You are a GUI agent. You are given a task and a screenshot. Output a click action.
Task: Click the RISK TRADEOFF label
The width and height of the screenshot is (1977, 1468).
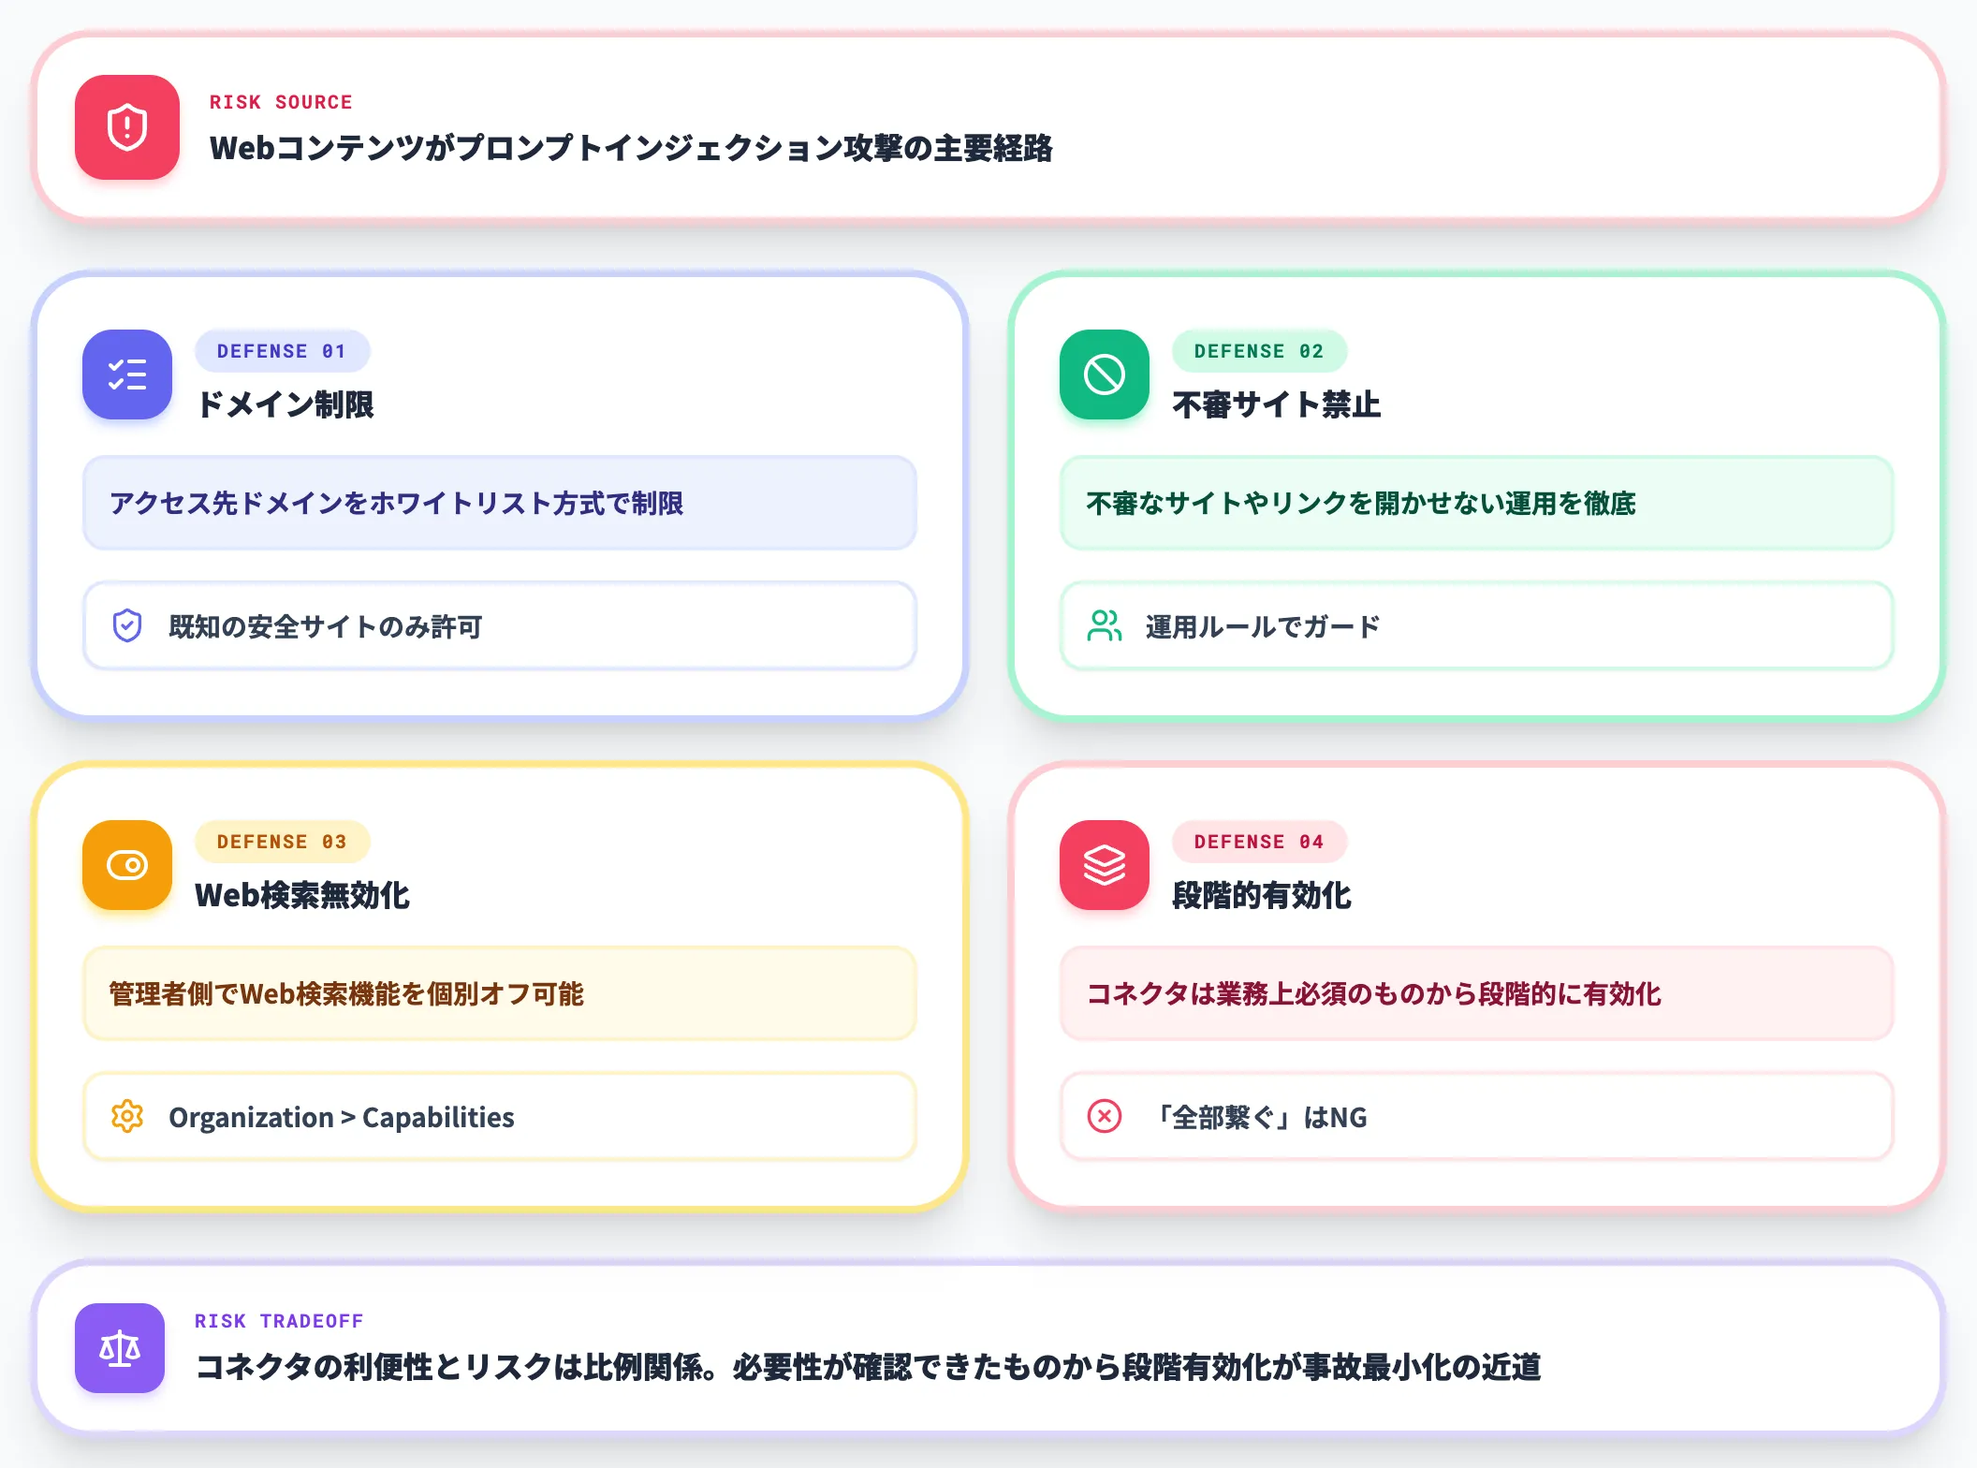click(x=279, y=1321)
